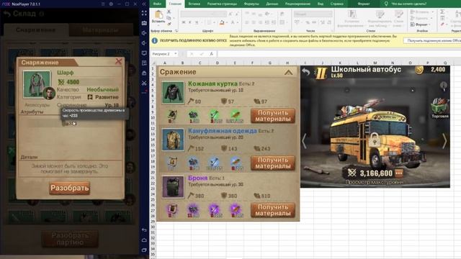Collapse Сражение panel chevron
The height and width of the screenshot is (259, 461).
click(x=288, y=72)
